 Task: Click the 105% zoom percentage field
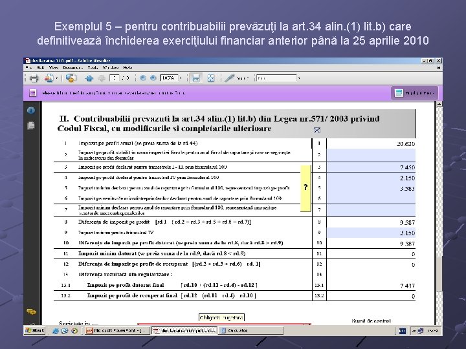(x=169, y=78)
